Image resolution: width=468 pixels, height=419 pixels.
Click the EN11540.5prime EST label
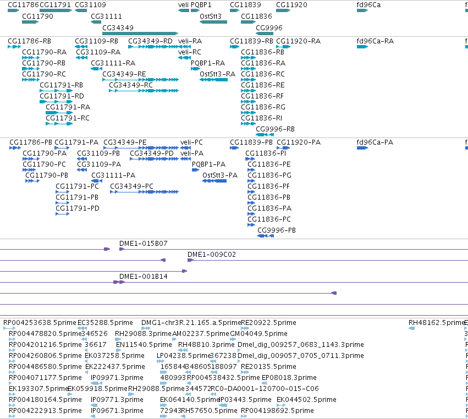coord(144,345)
